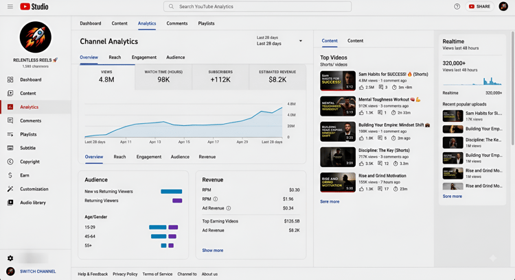Click the YouTube Studio logo
Viewport: 515px width, 280px height.
pos(34,7)
